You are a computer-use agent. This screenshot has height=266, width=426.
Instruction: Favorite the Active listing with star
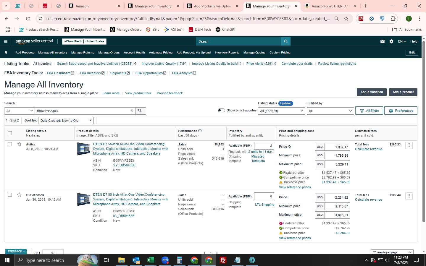[19, 144]
